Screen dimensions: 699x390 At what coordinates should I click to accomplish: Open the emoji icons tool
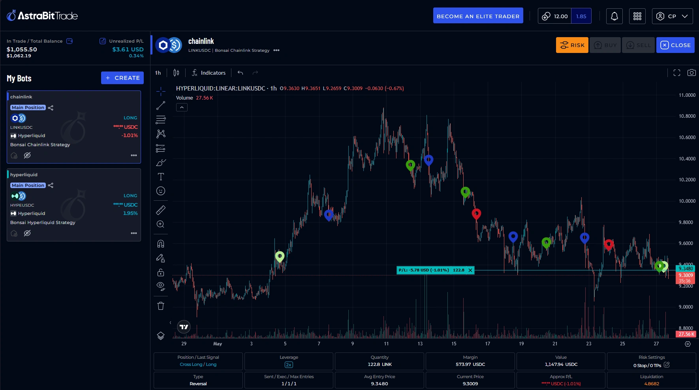click(x=161, y=191)
